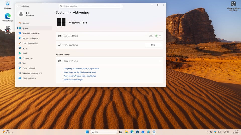This screenshot has width=241, height=135.
Task: Click the back arrow in Indstillinger
Action: (18, 6)
